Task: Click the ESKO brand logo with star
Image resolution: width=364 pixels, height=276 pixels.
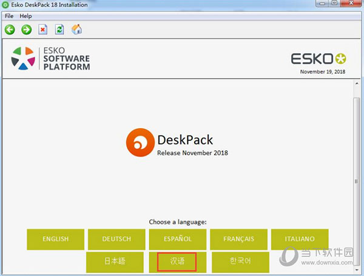Action: [x=318, y=59]
